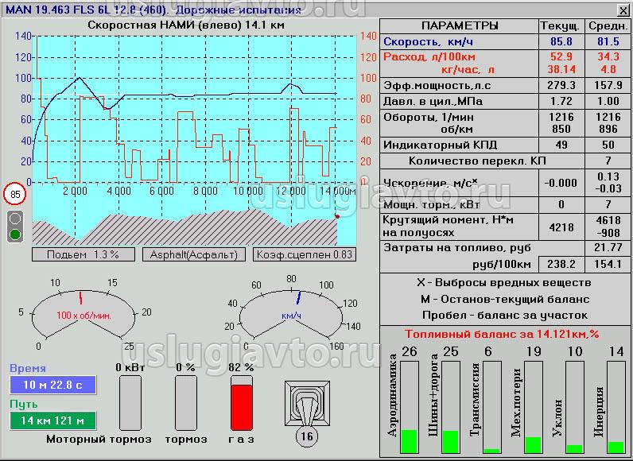Click the тормоз 0 % indicator bar
The width and height of the screenshot is (633, 461).
(185, 401)
